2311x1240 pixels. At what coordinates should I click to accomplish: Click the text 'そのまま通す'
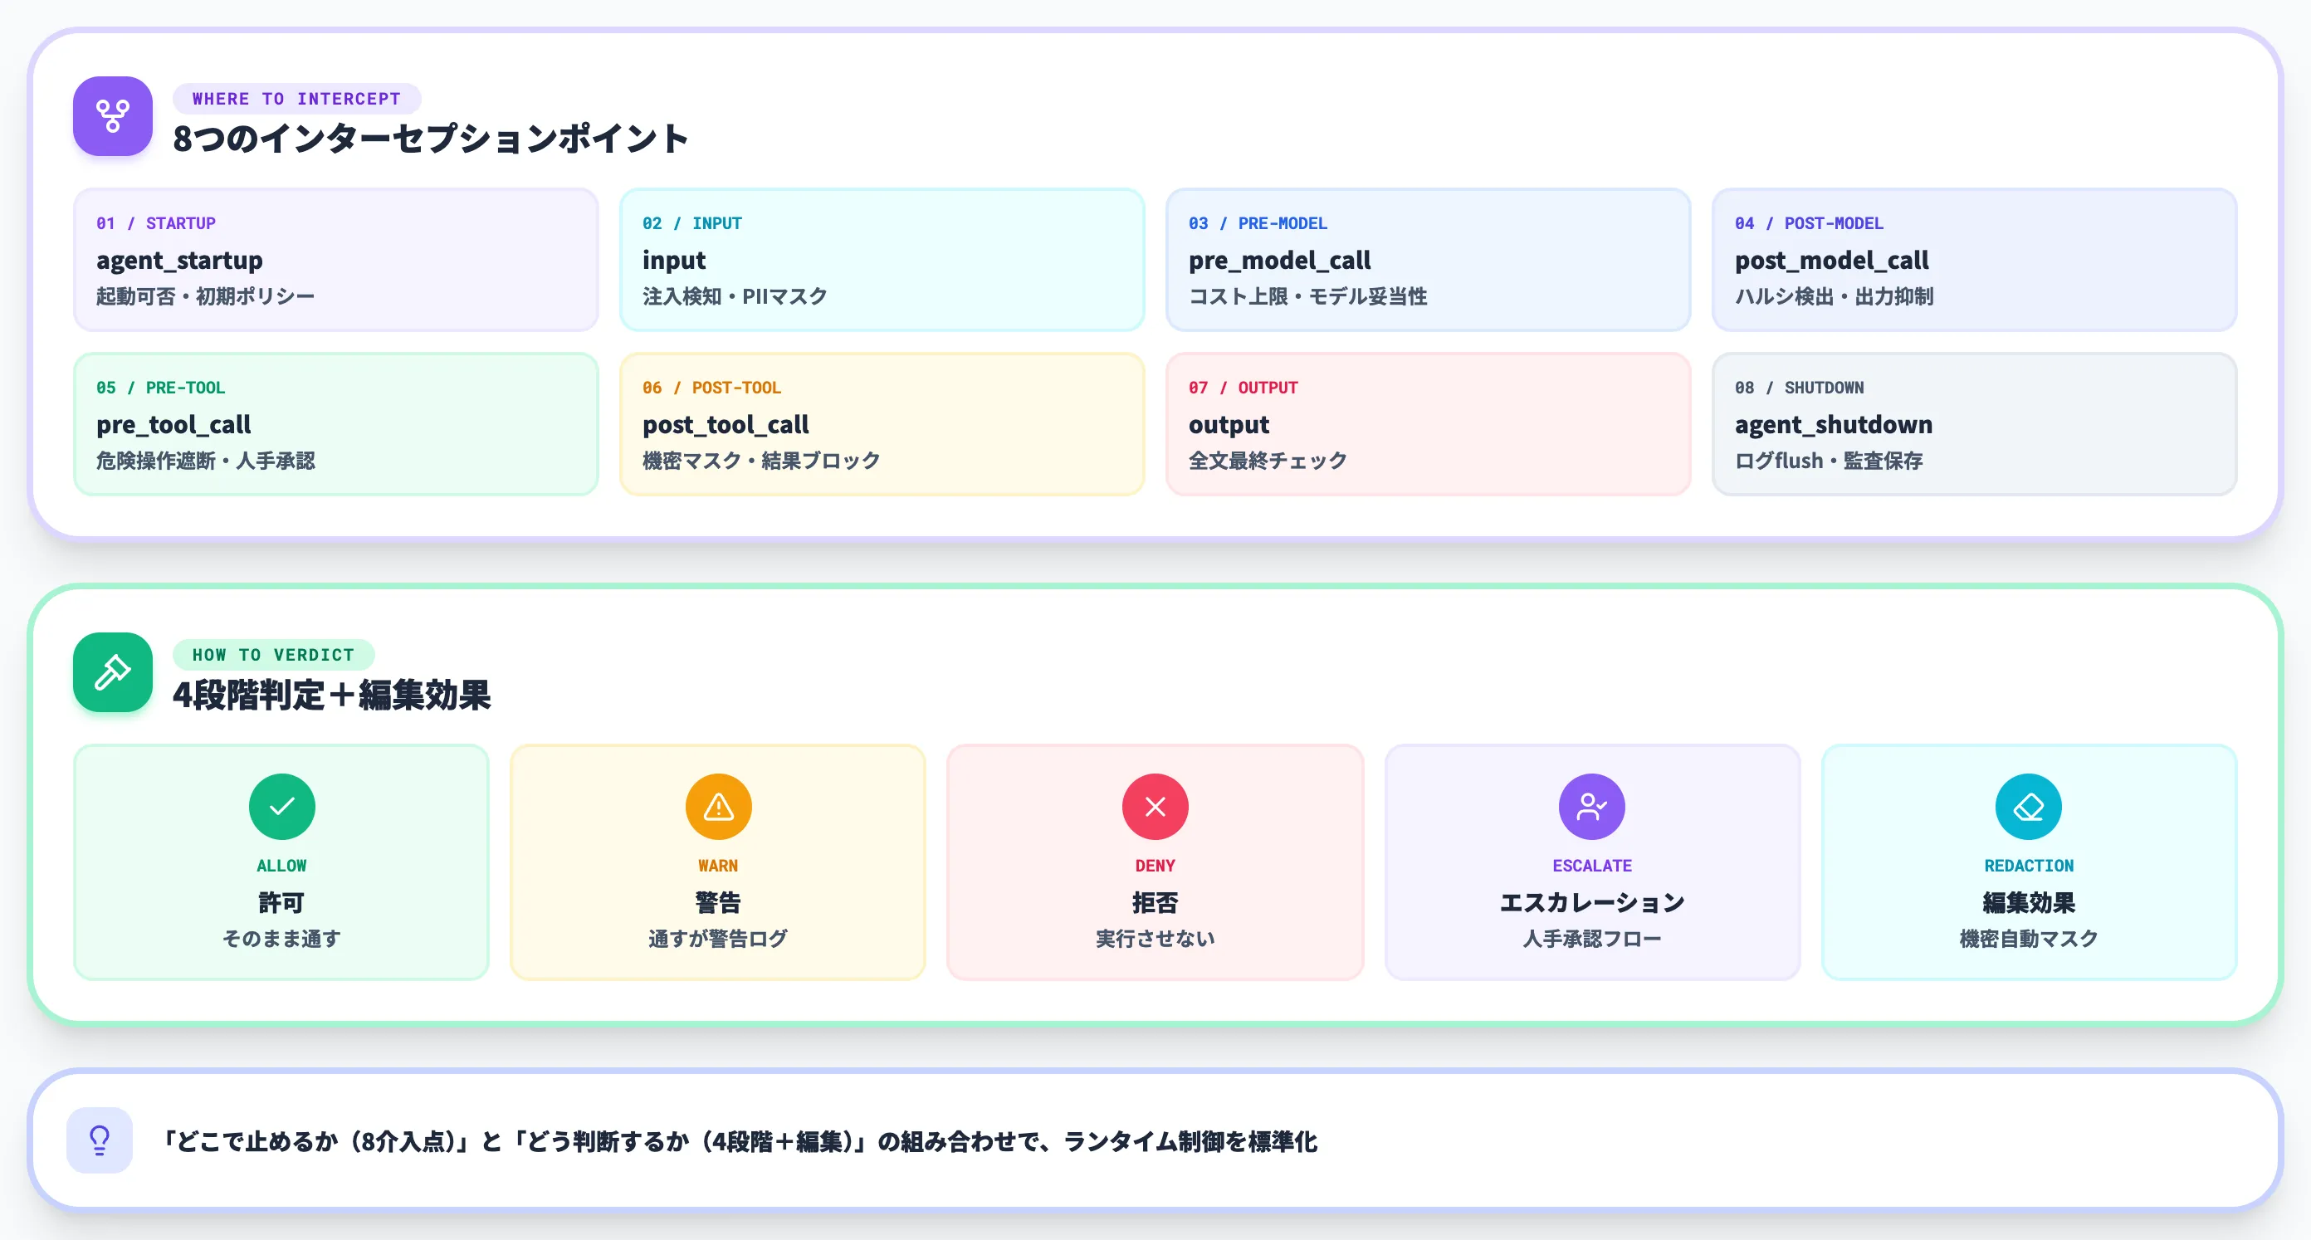[281, 939]
